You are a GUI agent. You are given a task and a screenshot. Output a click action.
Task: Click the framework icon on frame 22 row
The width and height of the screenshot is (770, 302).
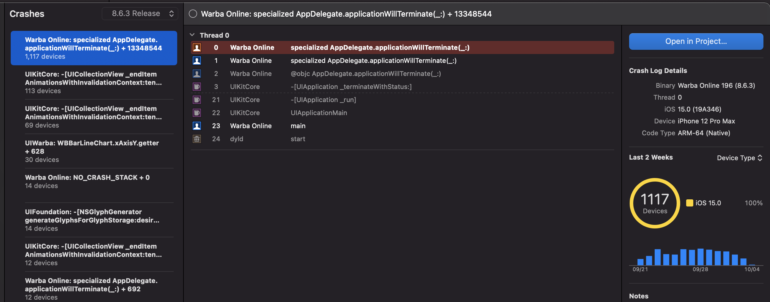coord(197,113)
